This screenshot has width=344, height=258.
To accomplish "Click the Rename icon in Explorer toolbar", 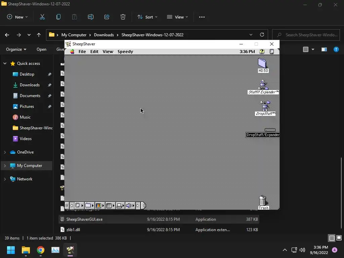I will (x=91, y=17).
